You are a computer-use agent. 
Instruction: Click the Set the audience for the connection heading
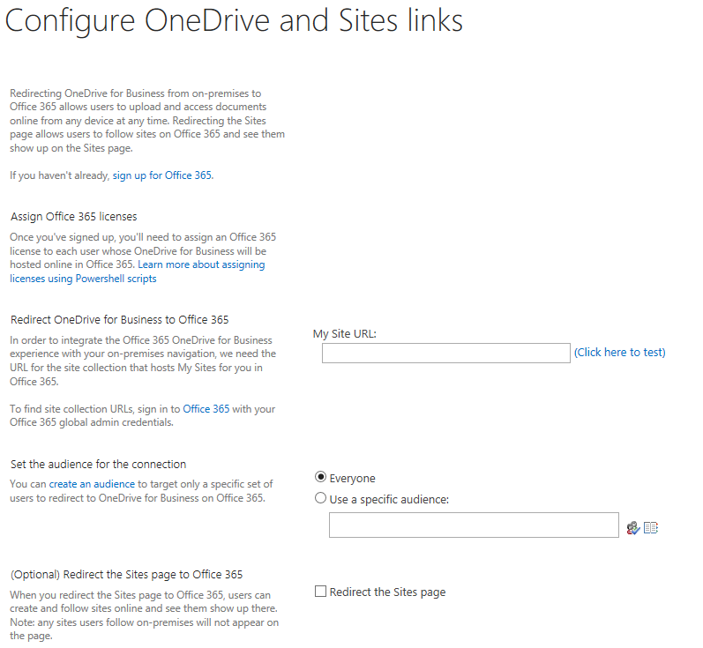[x=98, y=464]
